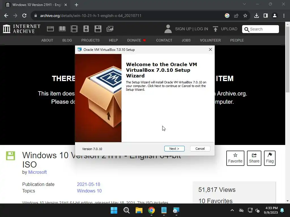290x217 pixels.
Task: Open the Web (Wayback) media icon
Action: (x=50, y=29)
